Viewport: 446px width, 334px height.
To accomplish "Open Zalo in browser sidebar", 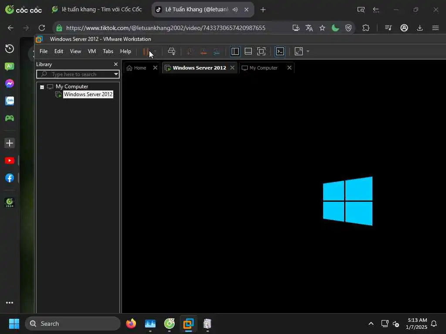I will click(10, 101).
